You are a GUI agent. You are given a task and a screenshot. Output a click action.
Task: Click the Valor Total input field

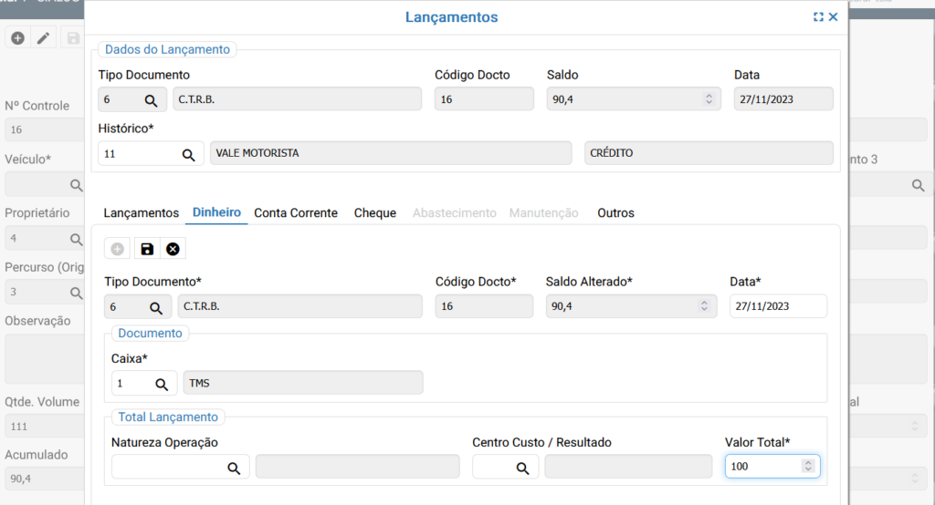tap(762, 467)
